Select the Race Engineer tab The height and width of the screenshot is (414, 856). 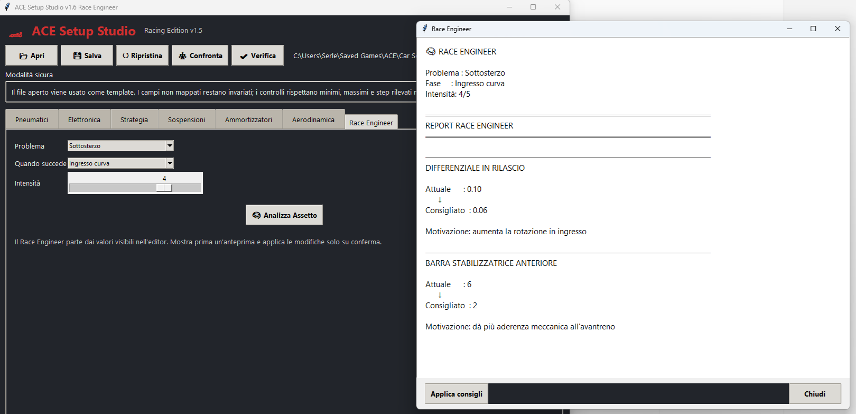coord(371,122)
